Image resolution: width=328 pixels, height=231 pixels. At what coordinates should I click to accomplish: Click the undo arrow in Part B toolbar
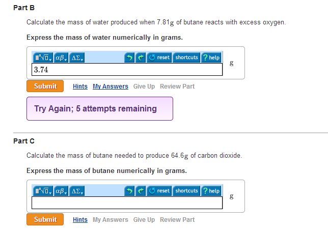pos(129,57)
